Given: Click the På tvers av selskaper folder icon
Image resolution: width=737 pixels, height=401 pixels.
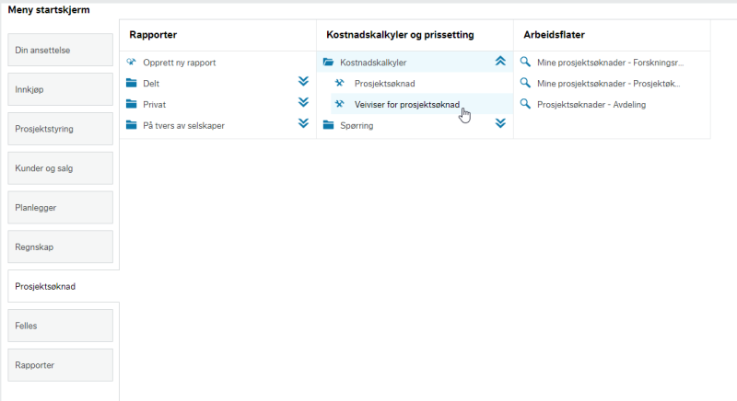Looking at the screenshot, I should point(132,125).
